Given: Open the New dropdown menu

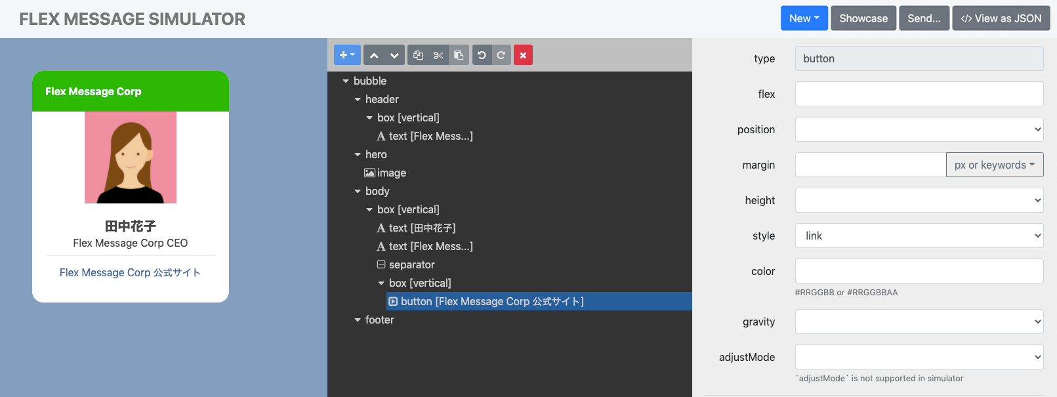Looking at the screenshot, I should [804, 18].
